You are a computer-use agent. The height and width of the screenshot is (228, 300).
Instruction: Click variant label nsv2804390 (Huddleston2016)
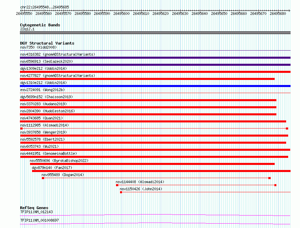(x=48, y=111)
